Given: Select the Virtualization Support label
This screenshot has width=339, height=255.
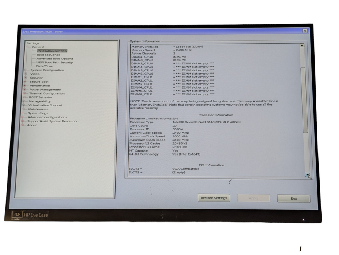Looking at the screenshot, I should pyautogui.click(x=45, y=105).
